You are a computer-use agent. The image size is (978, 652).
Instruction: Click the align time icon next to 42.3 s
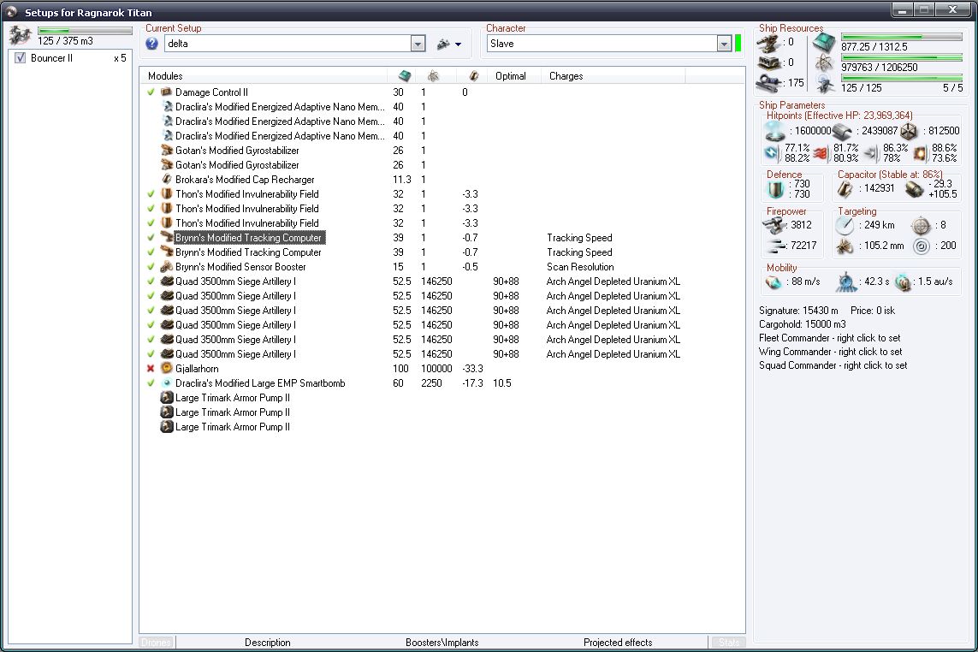846,282
